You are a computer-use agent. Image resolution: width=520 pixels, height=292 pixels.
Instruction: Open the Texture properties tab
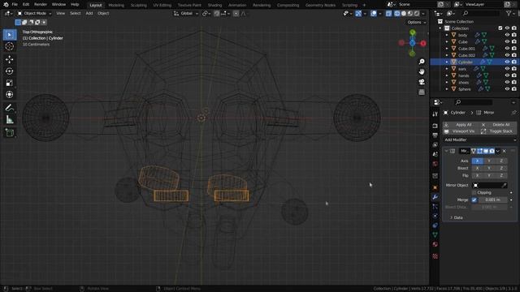(435, 256)
